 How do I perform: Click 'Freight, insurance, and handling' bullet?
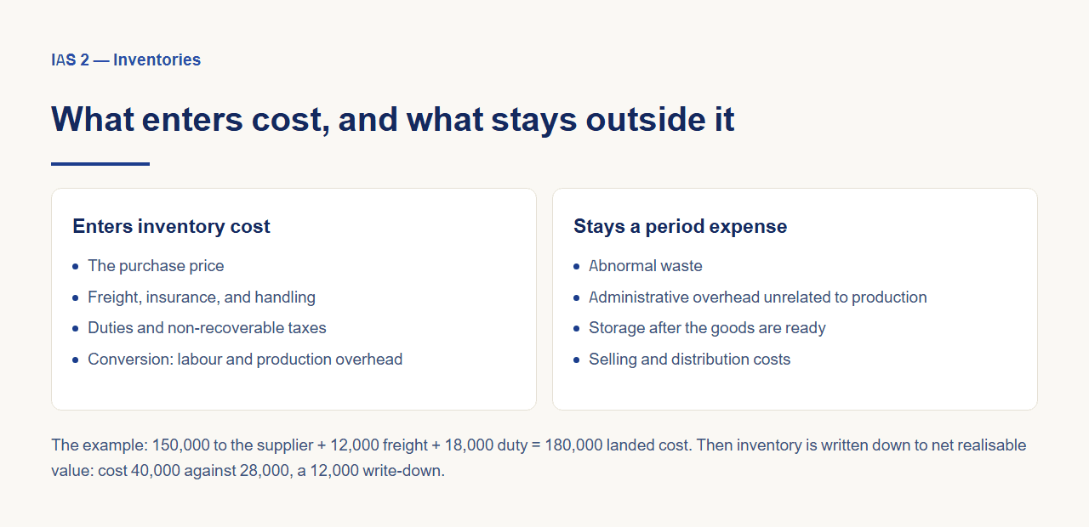[x=202, y=297]
